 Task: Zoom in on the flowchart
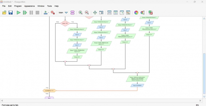click(81, 13)
